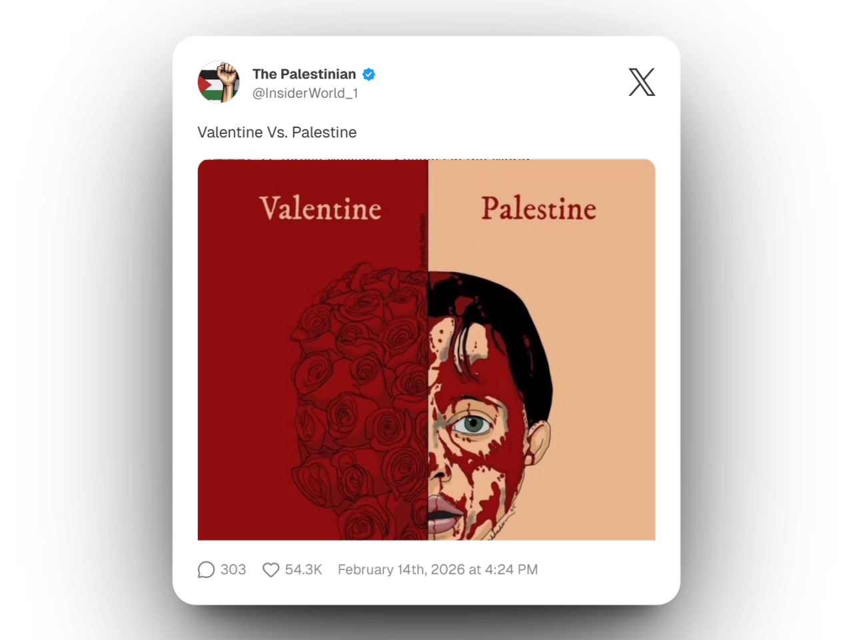Click the X logo on the post

pyautogui.click(x=642, y=82)
